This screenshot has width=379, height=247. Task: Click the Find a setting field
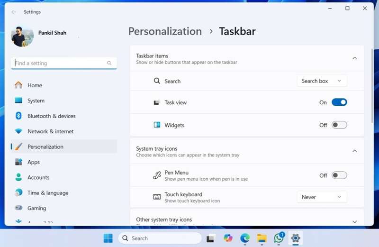[59, 63]
